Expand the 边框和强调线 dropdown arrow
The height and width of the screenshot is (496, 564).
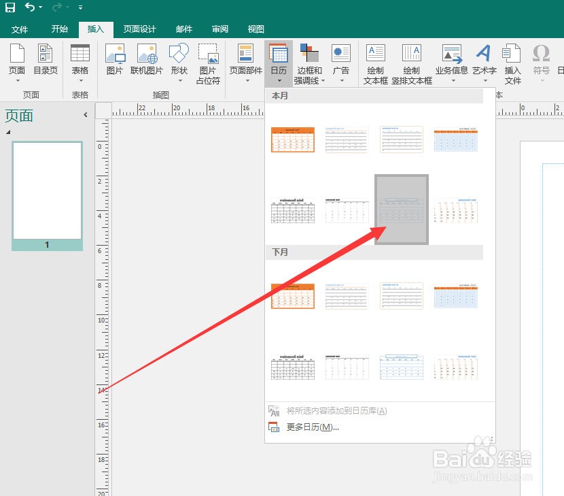pos(323,81)
